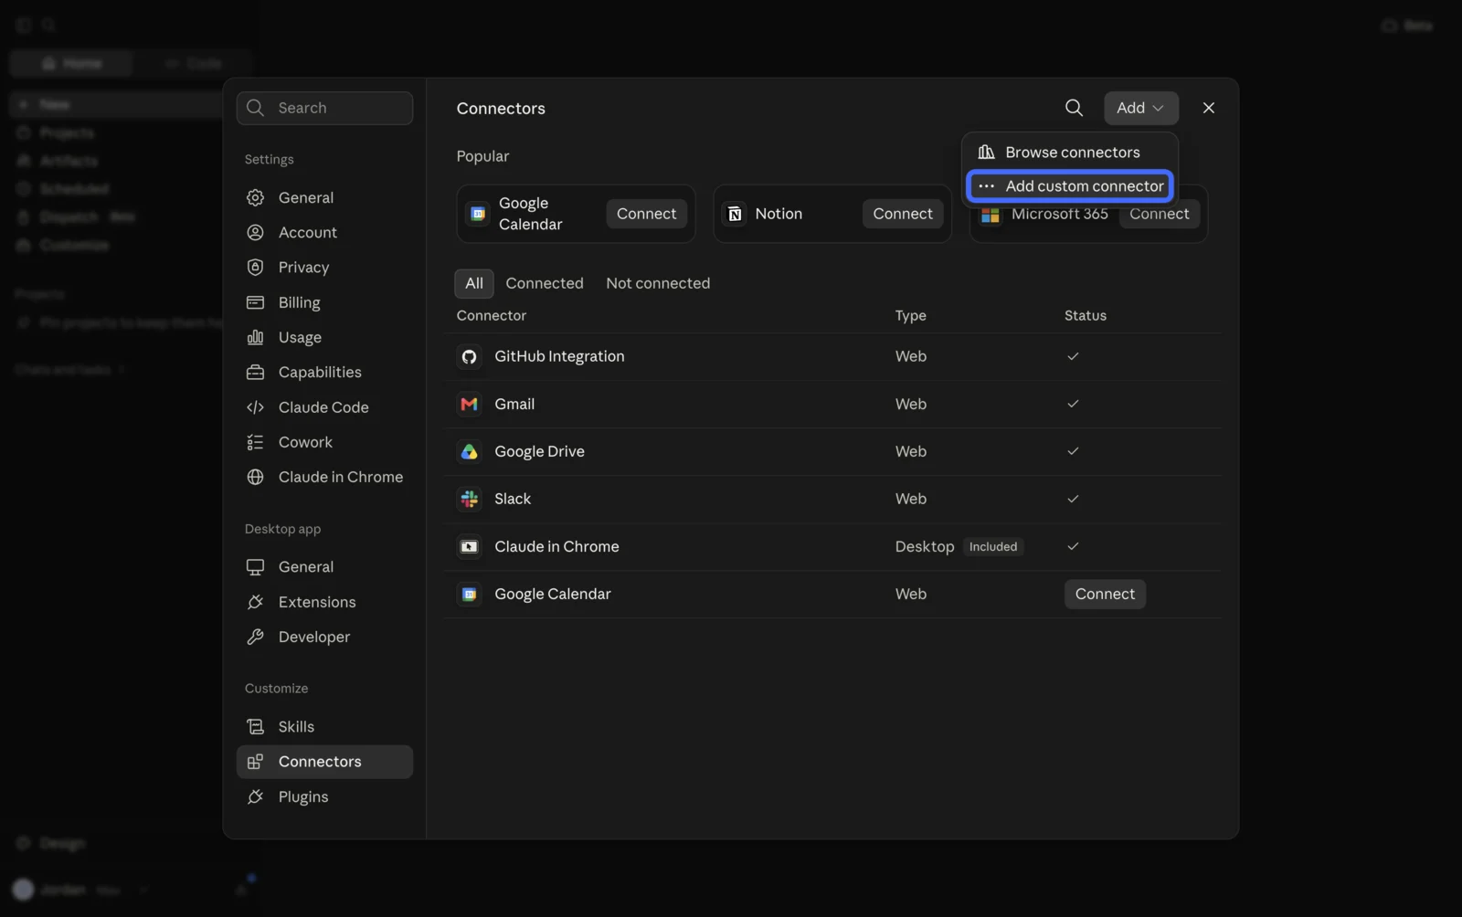The width and height of the screenshot is (1462, 917).
Task: Click the Plugins plug icon
Action: coord(255,796)
